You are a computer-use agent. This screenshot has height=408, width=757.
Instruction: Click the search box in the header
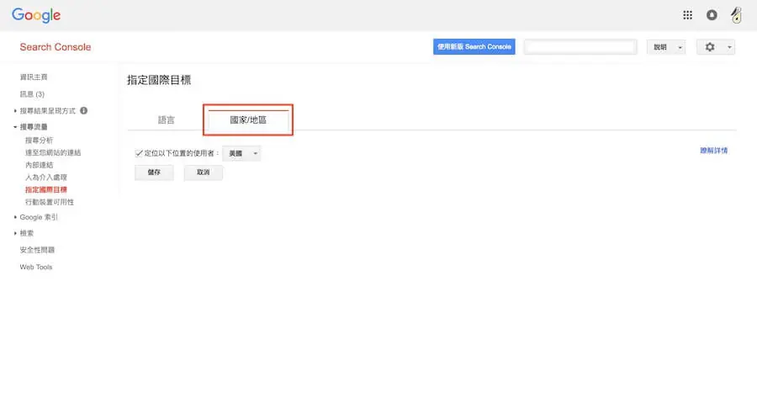[580, 47]
